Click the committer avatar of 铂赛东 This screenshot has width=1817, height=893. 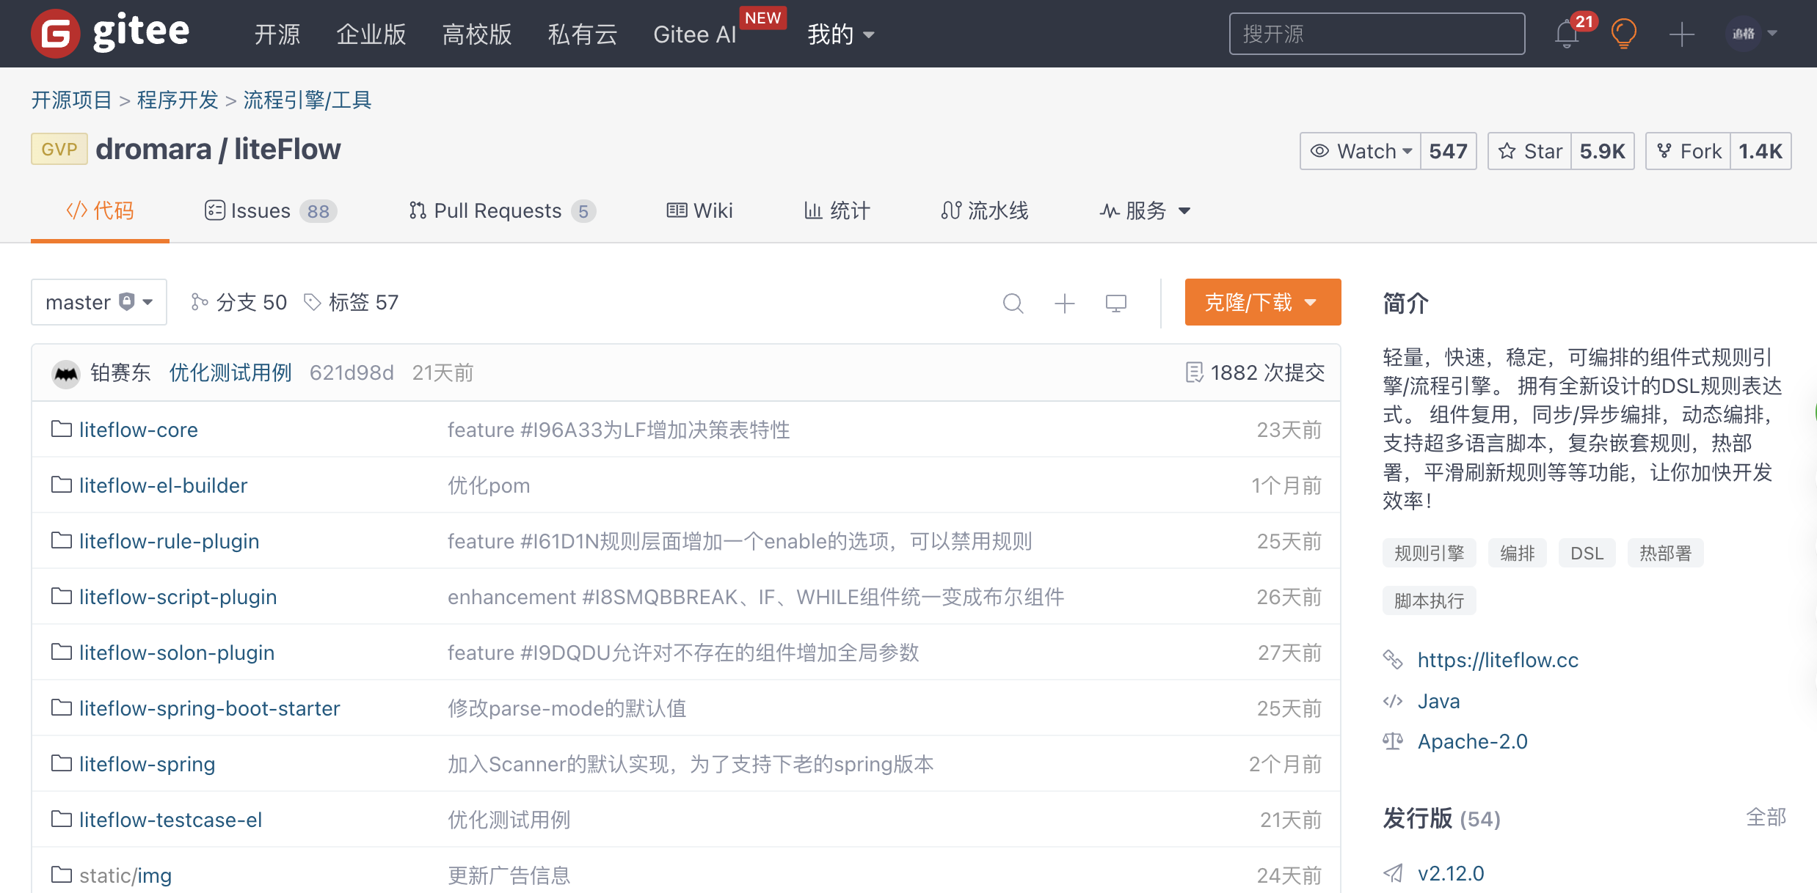coord(66,373)
